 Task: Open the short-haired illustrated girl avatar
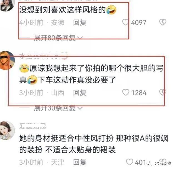[7, 130]
